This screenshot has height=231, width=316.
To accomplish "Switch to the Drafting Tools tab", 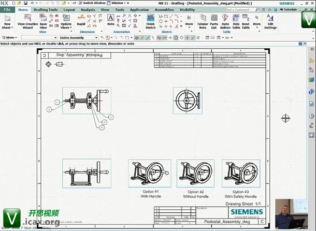I will [x=46, y=10].
